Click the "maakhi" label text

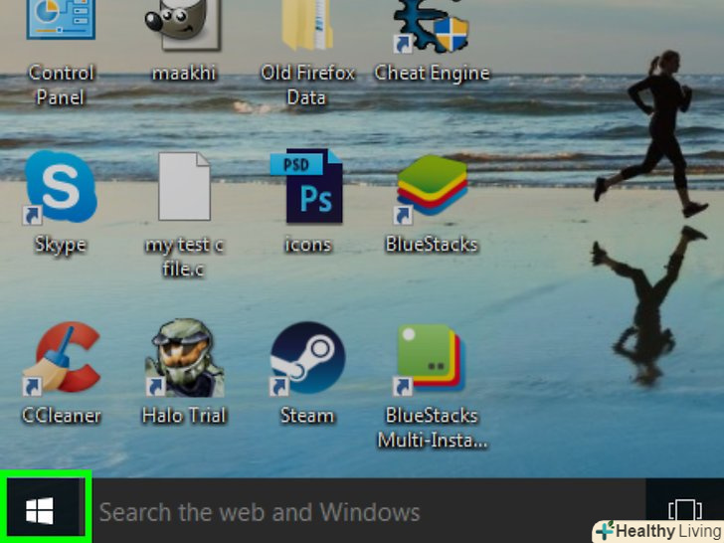(184, 74)
